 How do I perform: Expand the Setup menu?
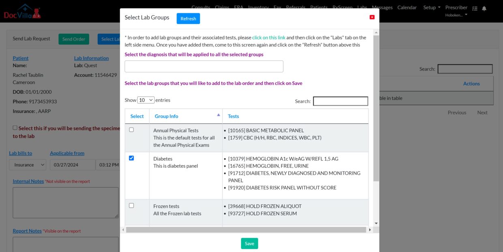(x=432, y=7)
